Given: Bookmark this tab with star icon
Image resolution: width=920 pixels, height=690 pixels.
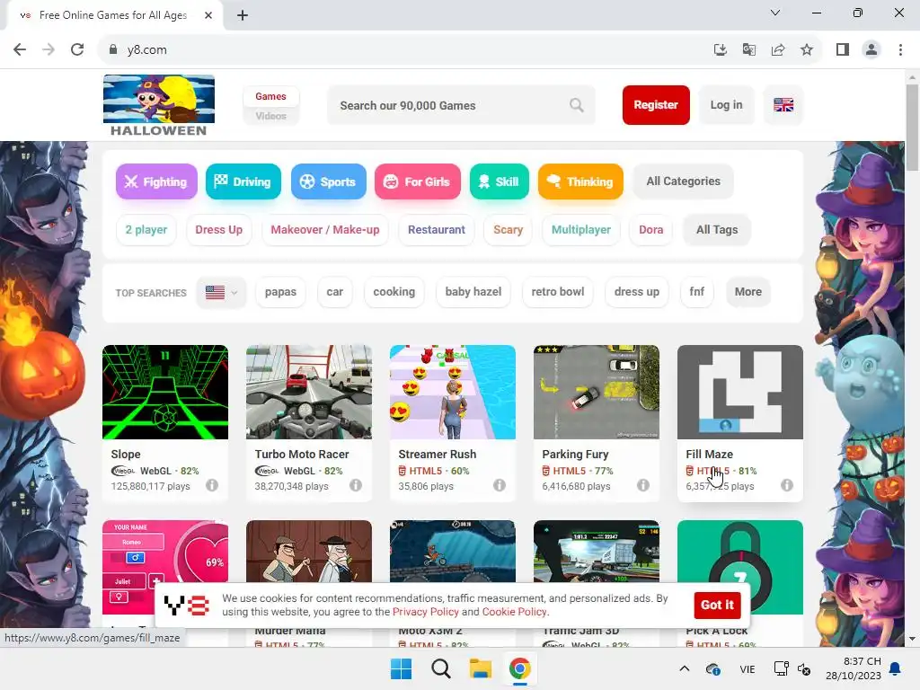Looking at the screenshot, I should tap(807, 50).
